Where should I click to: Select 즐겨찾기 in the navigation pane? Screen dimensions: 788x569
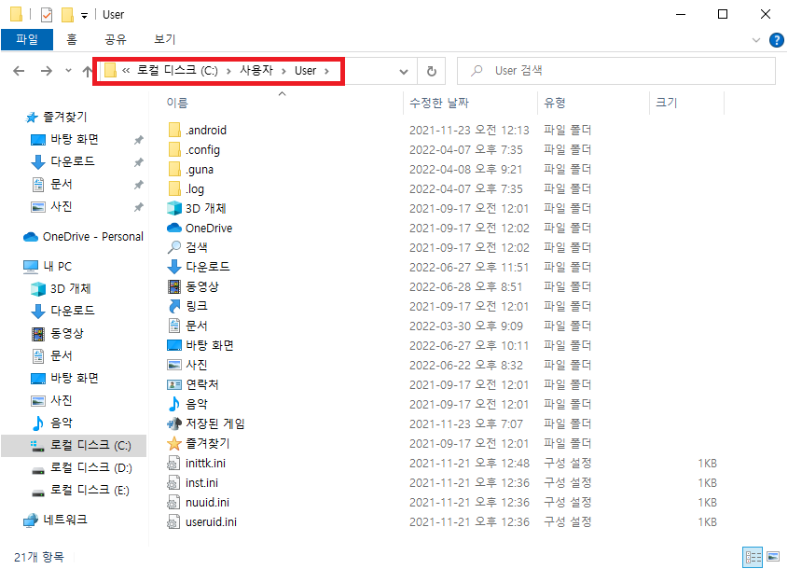65,117
